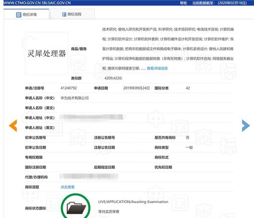Click the 否 value for shared trademark
Image resolution: width=254 pixels, height=218 pixels.
click(188, 138)
